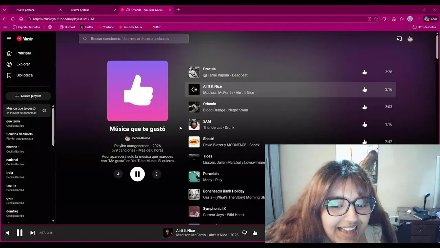Image resolution: width=440 pixels, height=248 pixels.
Task: Pause from the bottom player bar
Action: tap(20, 233)
